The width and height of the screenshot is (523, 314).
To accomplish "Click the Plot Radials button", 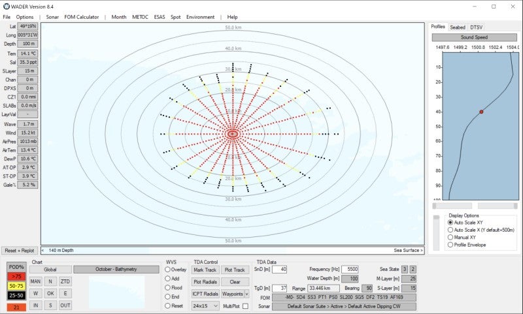I will [205, 281].
